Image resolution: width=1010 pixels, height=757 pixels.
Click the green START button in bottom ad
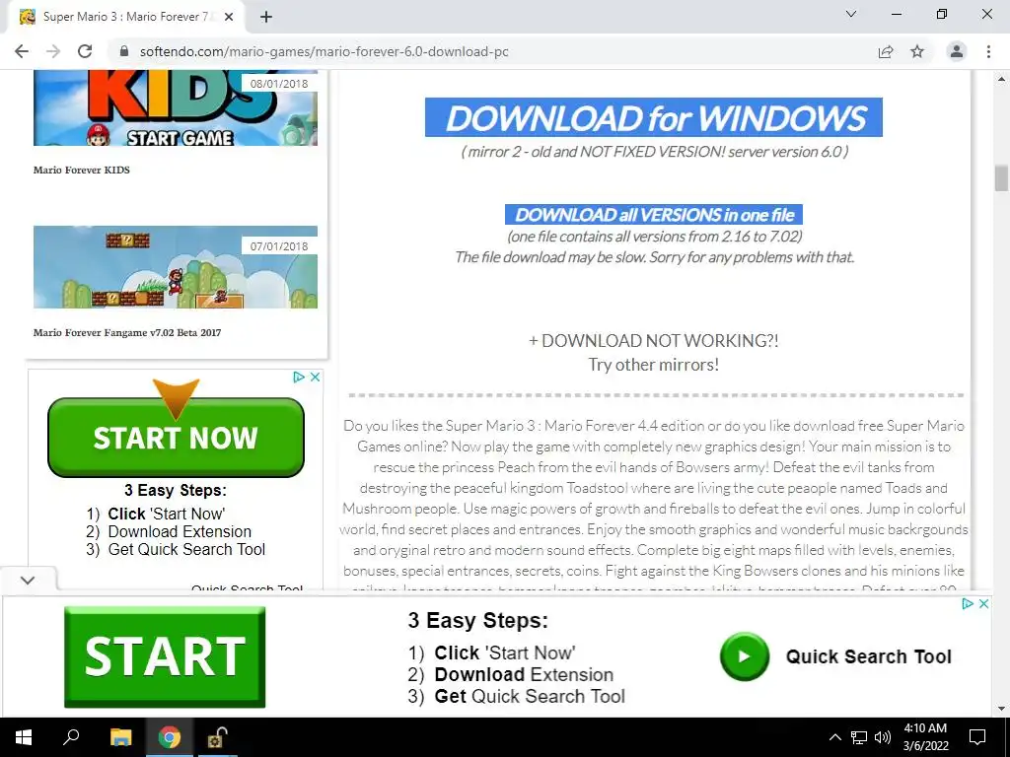click(165, 656)
